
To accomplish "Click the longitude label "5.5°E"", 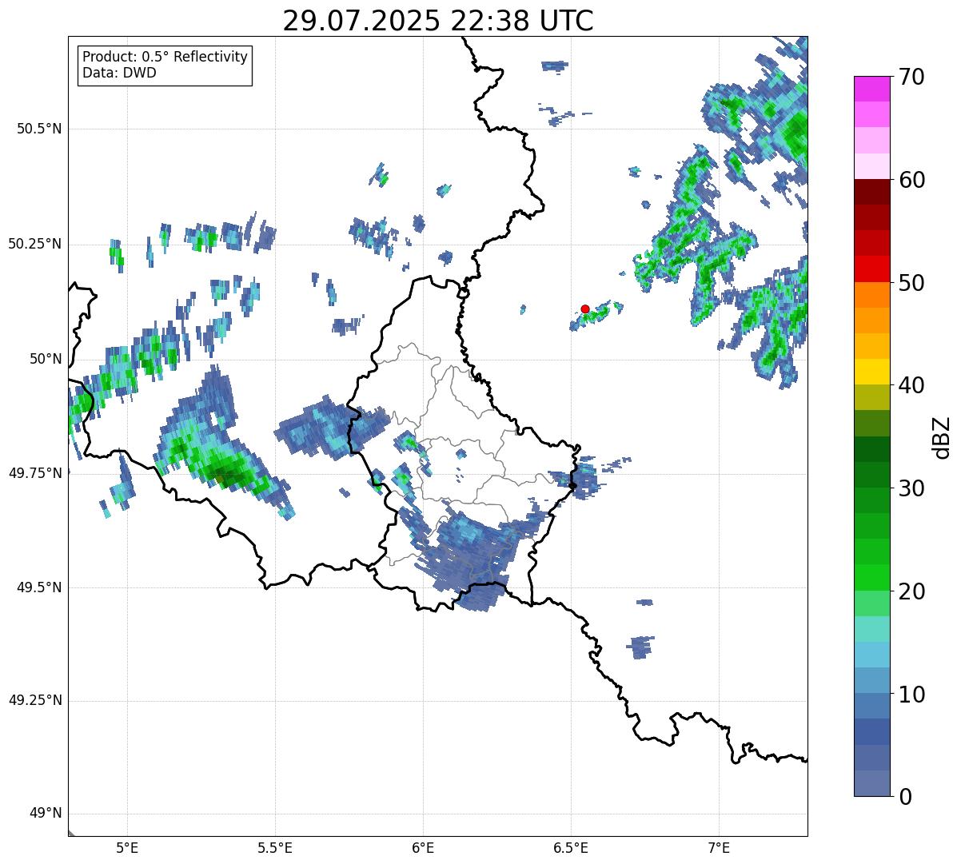I will [x=275, y=847].
